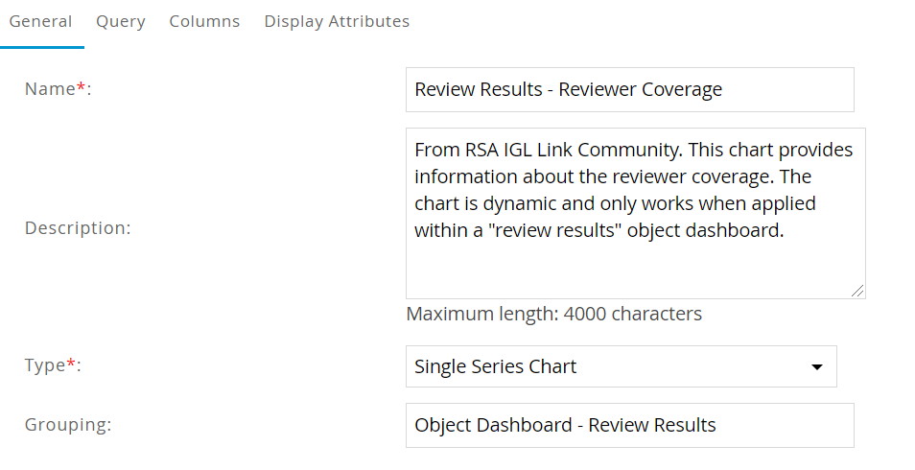Click into the Grouping input field
This screenshot has width=915, height=470.
(629, 425)
